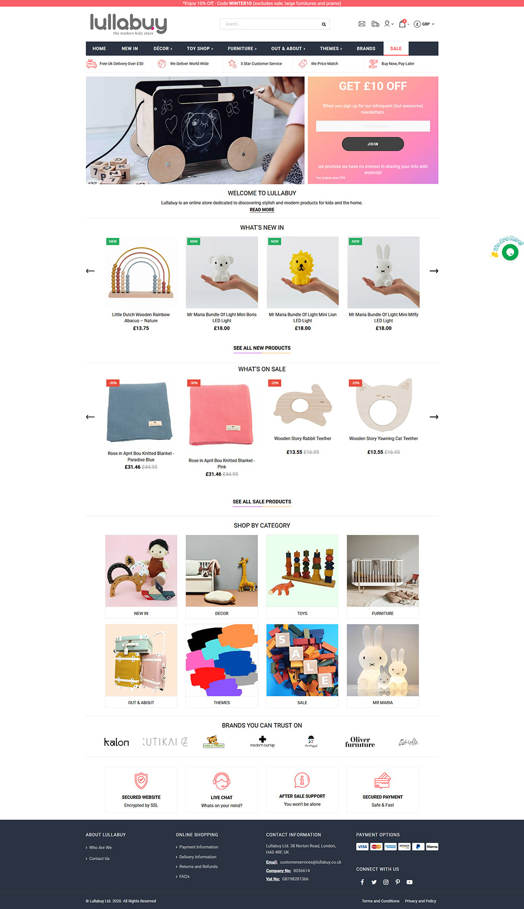Viewport: 524px width, 909px height.
Task: Open the TOY SHOP menu
Action: pos(200,49)
